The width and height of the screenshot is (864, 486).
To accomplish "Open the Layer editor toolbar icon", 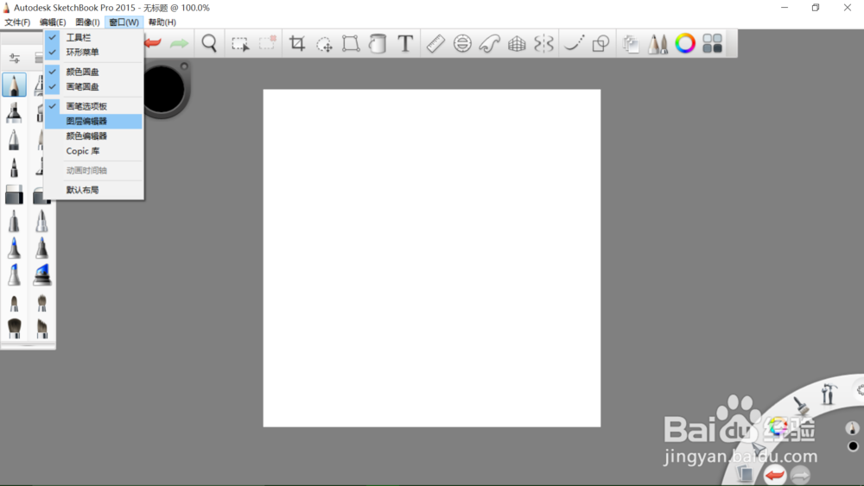I will point(631,43).
